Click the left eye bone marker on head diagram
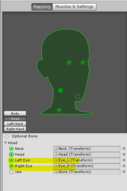127x191 pixels. point(69,63)
